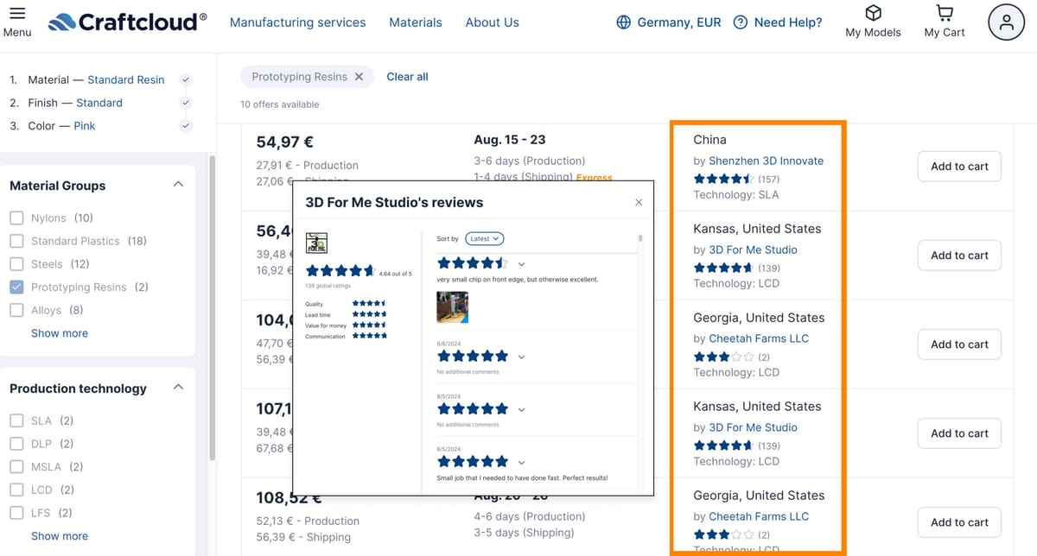Image resolution: width=1037 pixels, height=556 pixels.
Task: Open Shenzhen 3D Innovate vendor link
Action: (x=766, y=161)
